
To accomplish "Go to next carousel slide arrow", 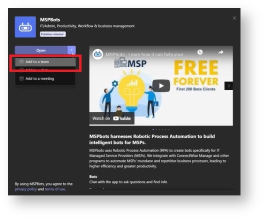I will coord(229,86).
